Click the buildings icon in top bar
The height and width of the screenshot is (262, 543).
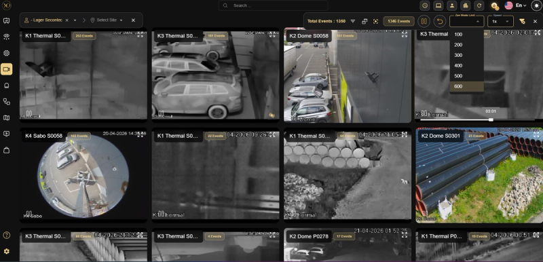tap(466, 5)
